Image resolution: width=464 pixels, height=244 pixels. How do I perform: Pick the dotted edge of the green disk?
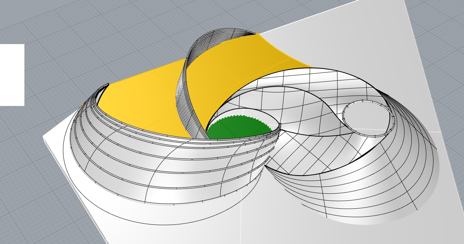click(x=240, y=116)
